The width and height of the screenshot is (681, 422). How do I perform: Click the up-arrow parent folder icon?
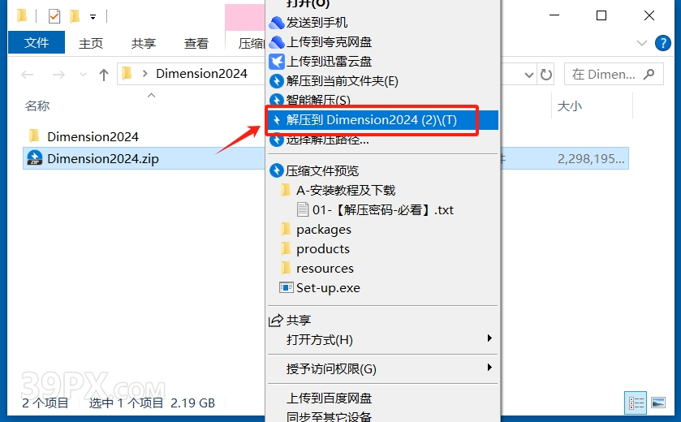[x=103, y=75]
